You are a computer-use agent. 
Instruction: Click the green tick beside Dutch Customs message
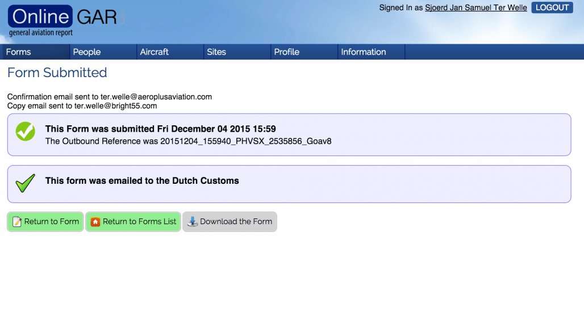(25, 183)
